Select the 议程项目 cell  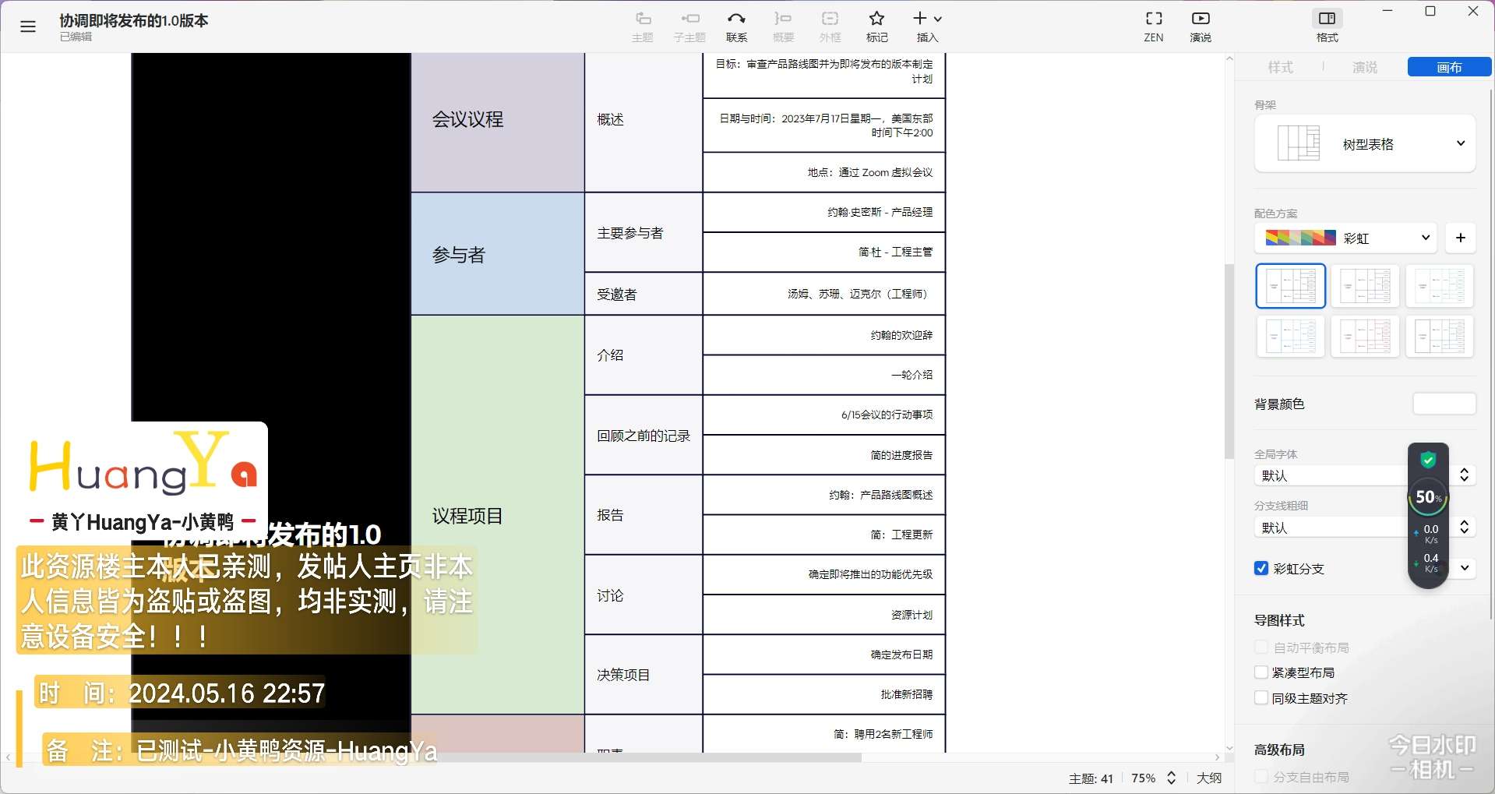(x=498, y=515)
